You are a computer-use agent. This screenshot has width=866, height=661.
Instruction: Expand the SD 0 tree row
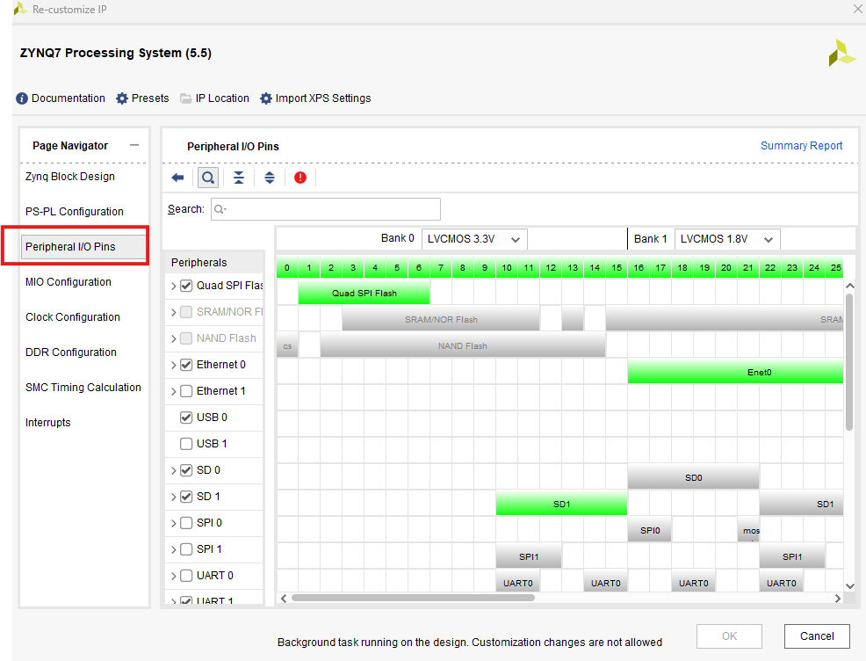[x=173, y=470]
